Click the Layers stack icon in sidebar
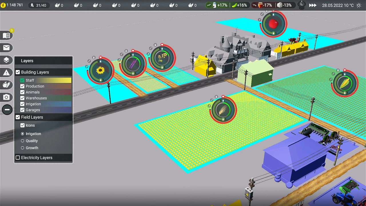366x206 pixels. (x=6, y=60)
